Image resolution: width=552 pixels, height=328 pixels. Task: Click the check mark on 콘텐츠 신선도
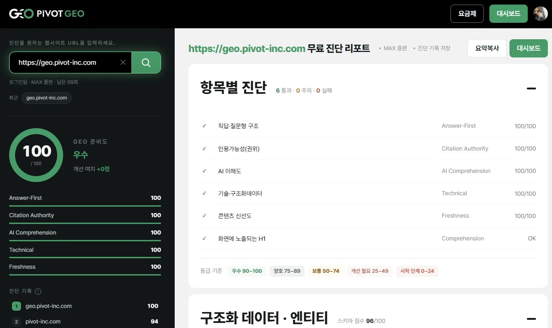tap(204, 216)
